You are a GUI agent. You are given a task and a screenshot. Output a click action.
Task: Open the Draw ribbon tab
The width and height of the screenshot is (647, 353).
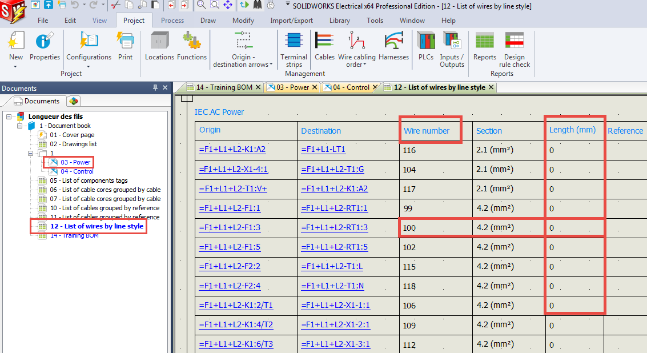click(x=208, y=21)
